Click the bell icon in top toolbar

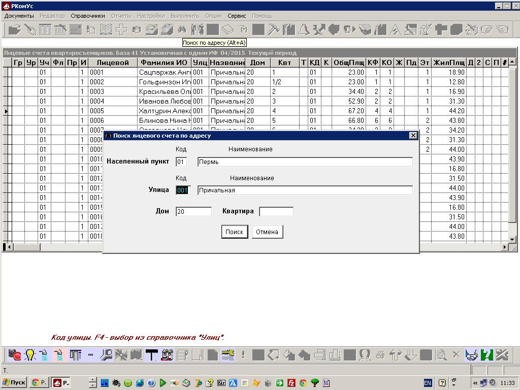tap(304, 29)
